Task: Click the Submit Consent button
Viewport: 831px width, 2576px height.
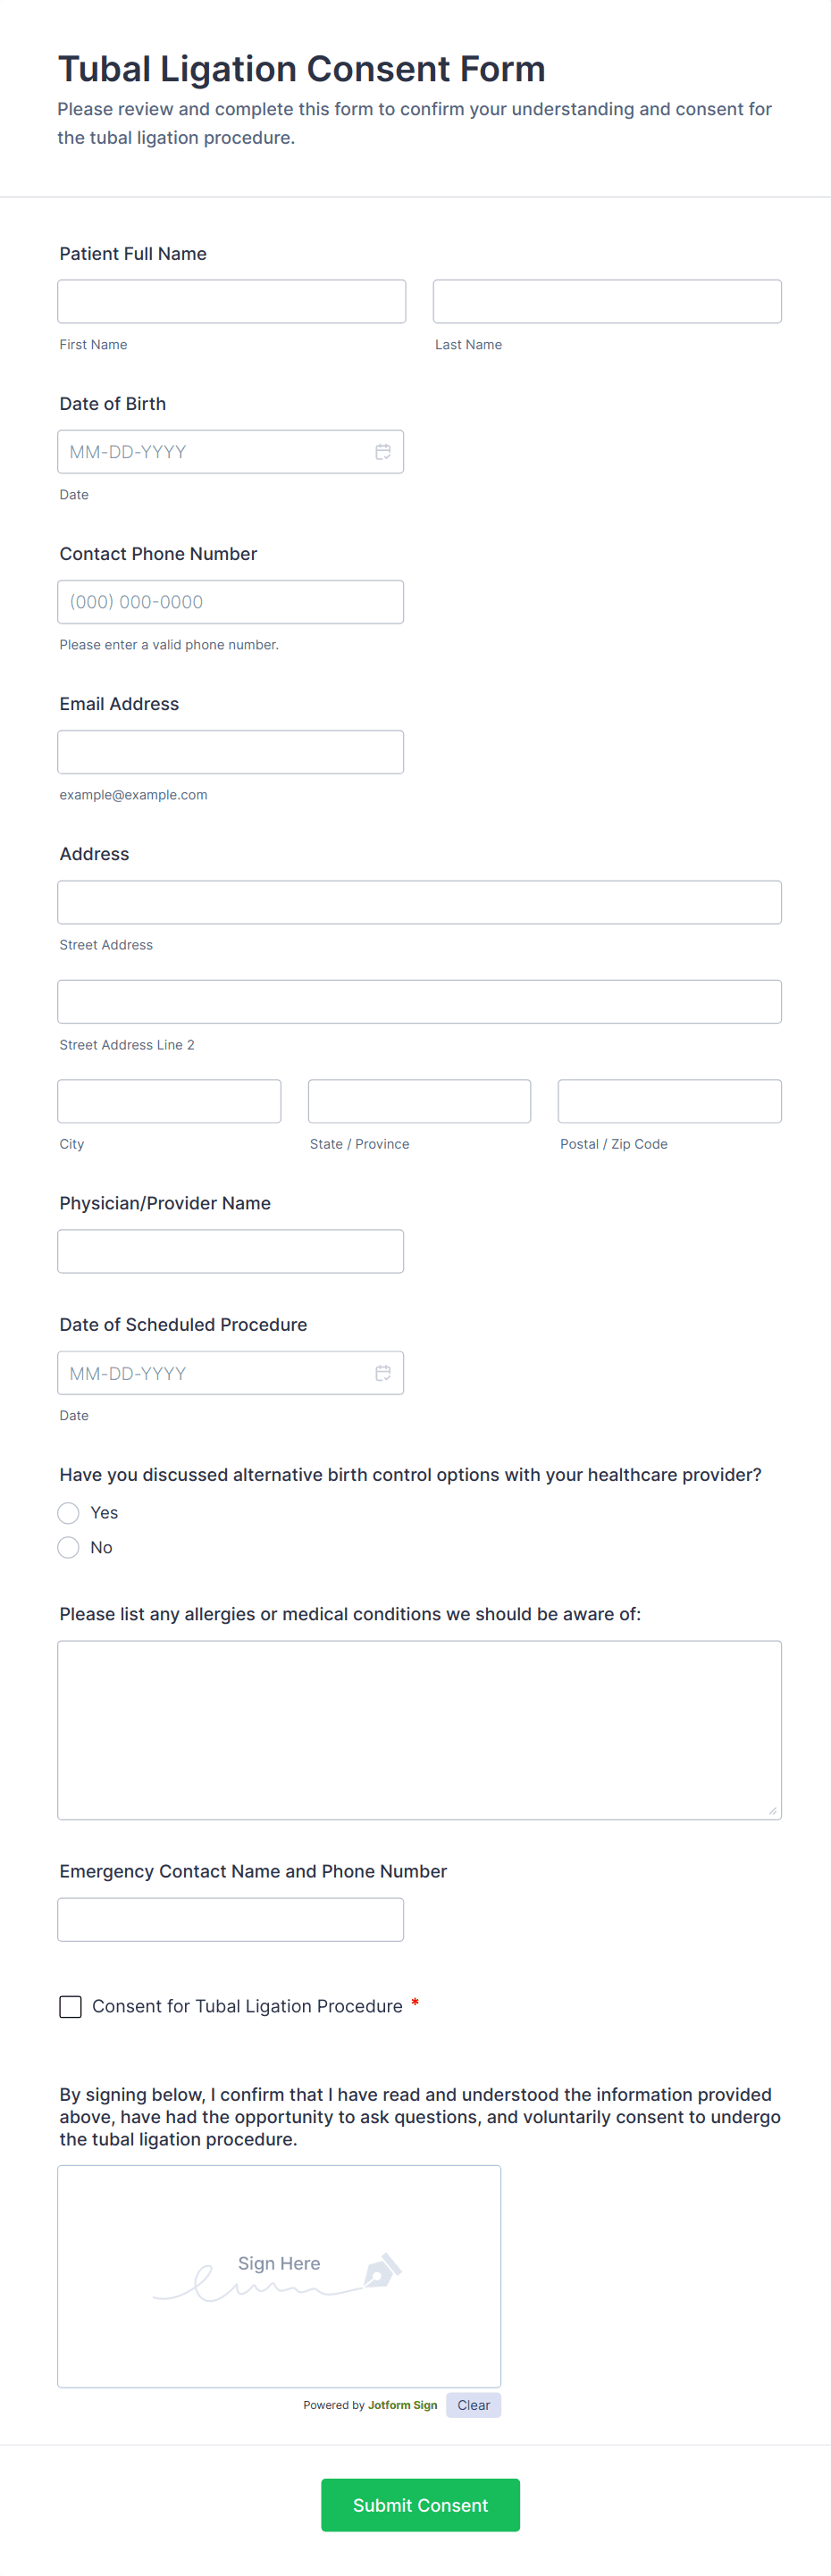Action: point(420,2505)
